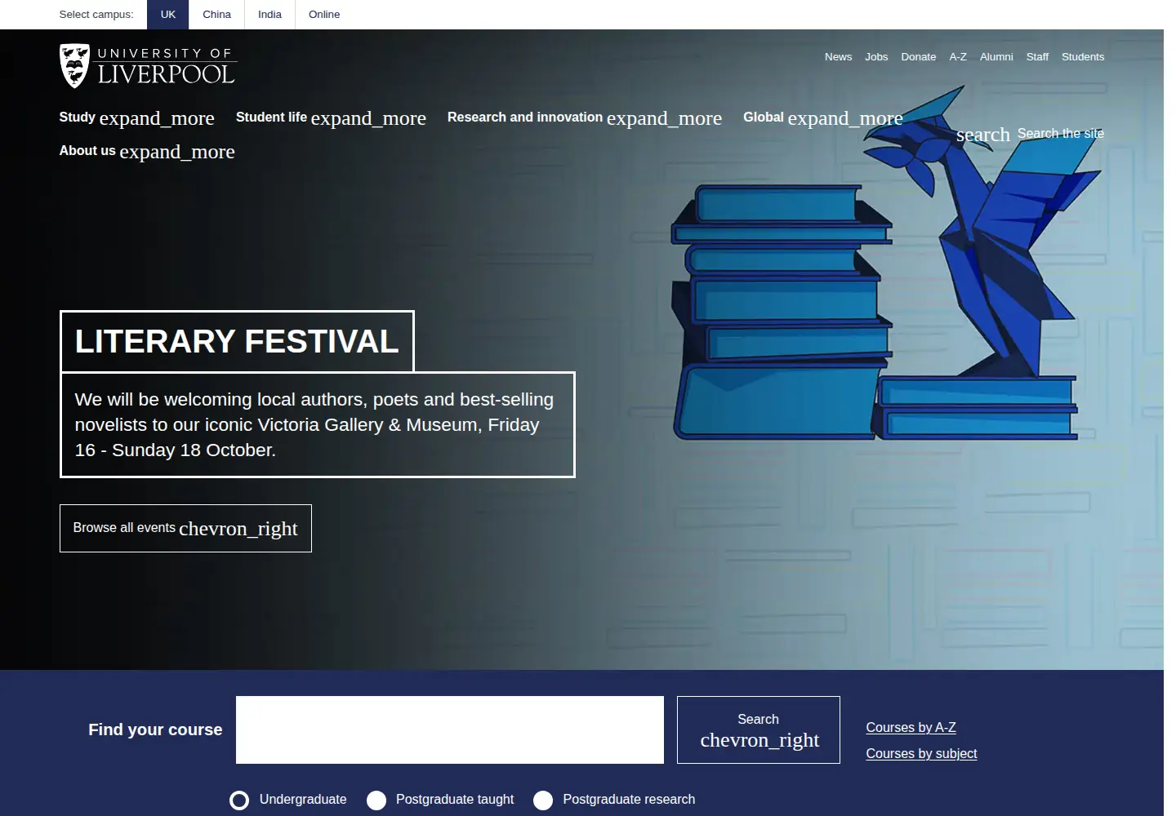Select the Postgraduate research radio option
This screenshot has width=1176, height=816.
[x=543, y=800]
